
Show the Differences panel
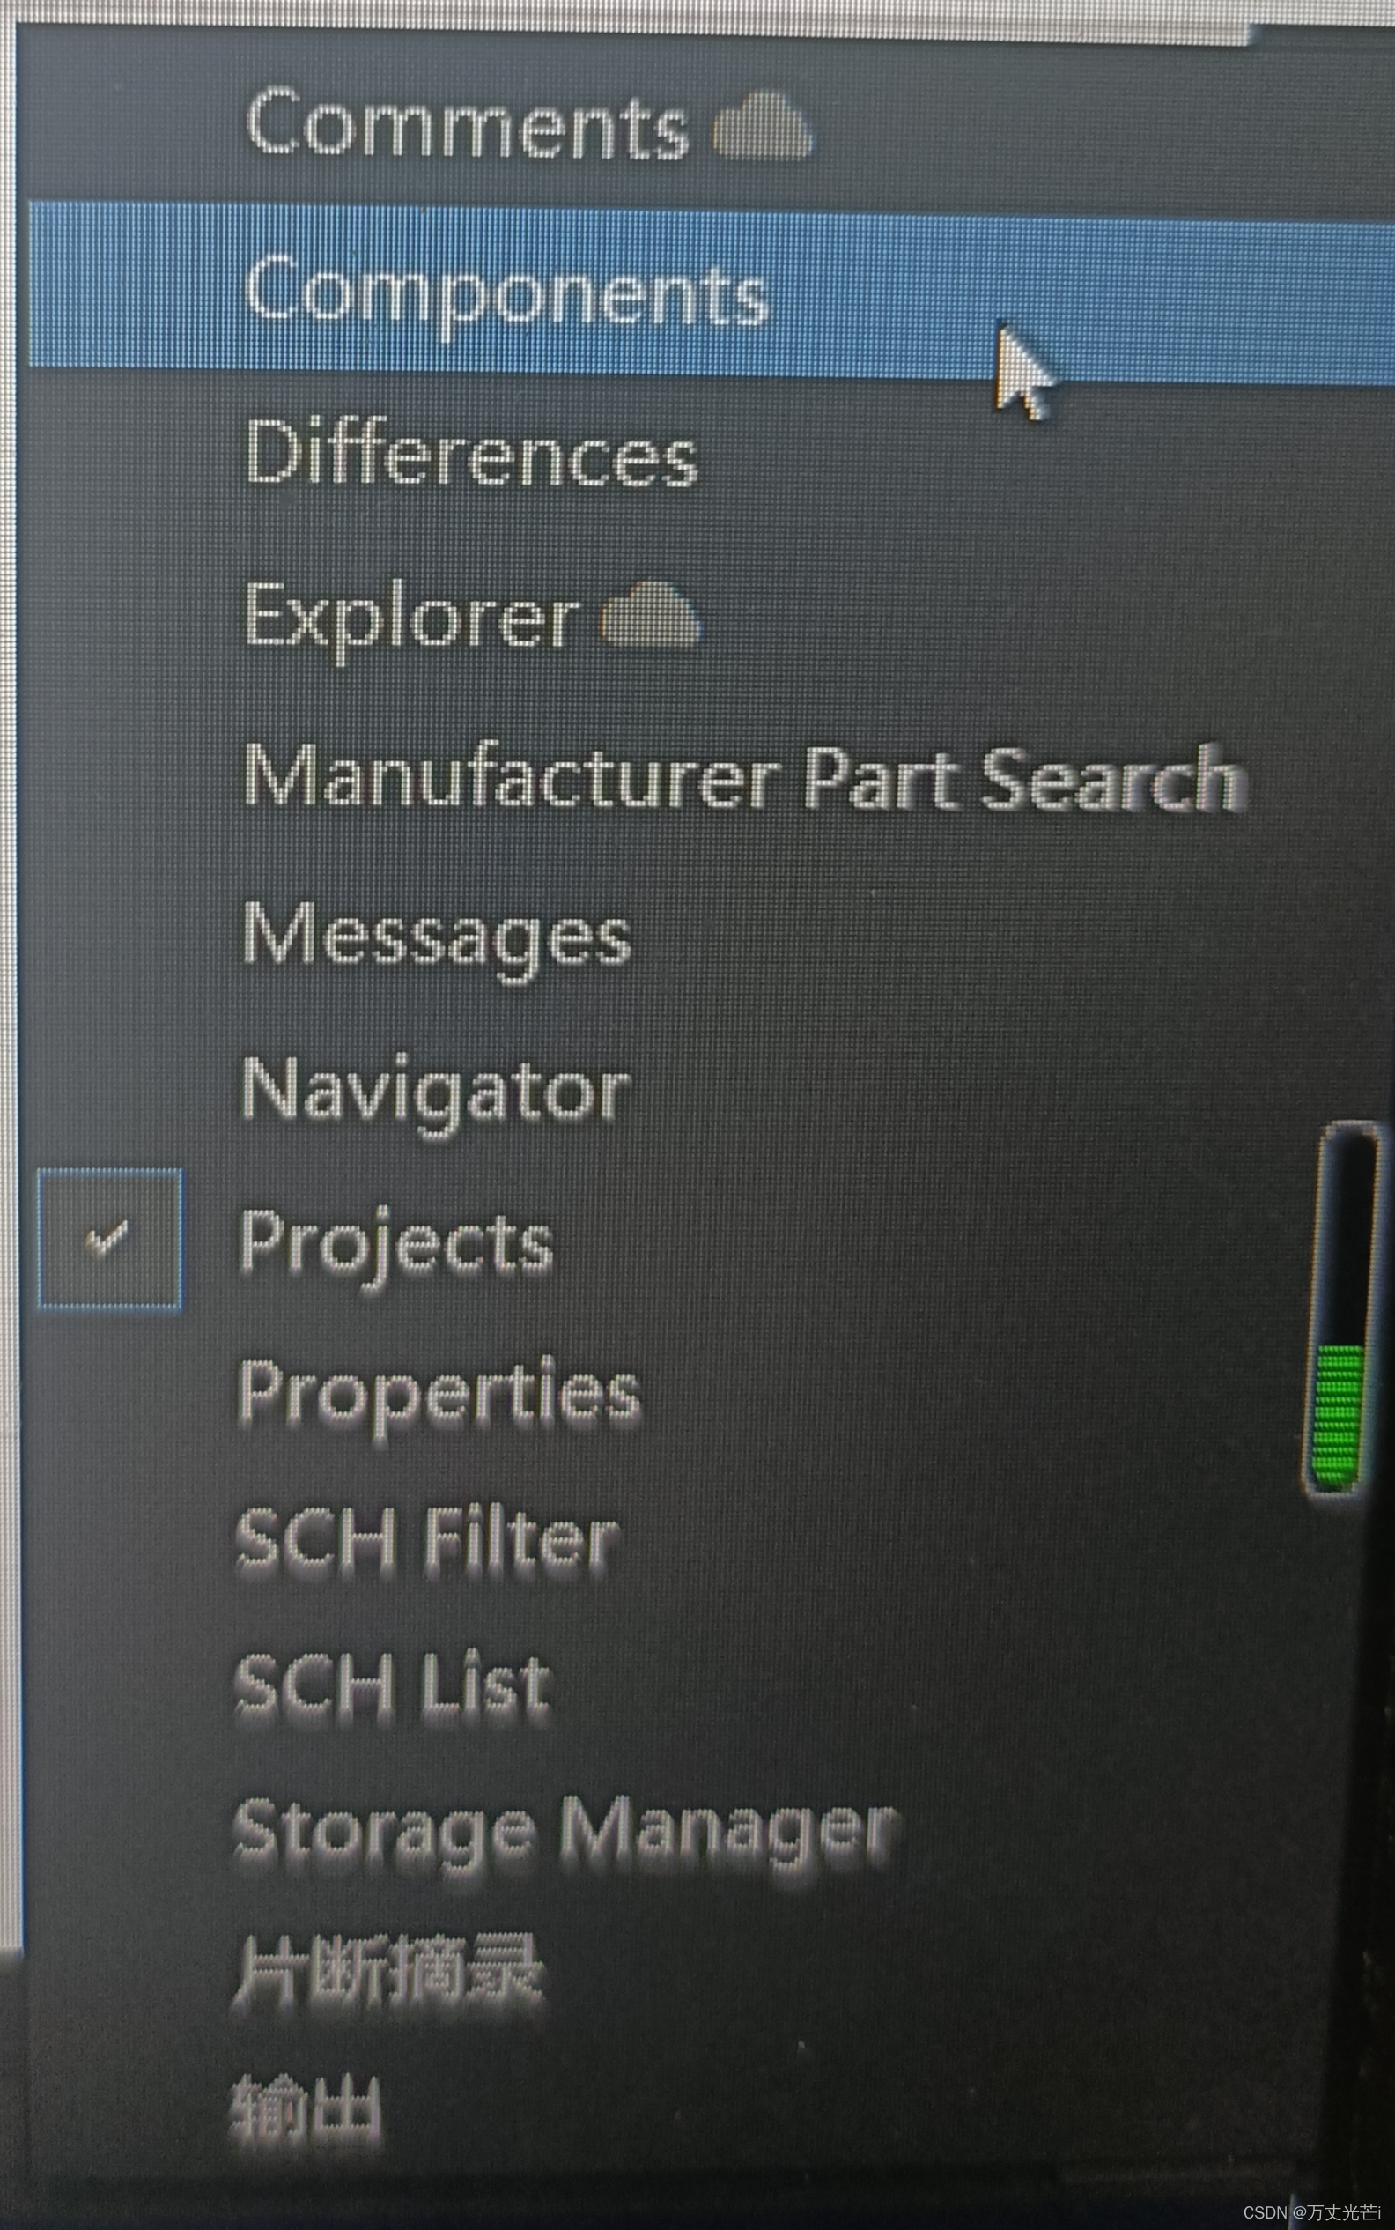(x=471, y=451)
